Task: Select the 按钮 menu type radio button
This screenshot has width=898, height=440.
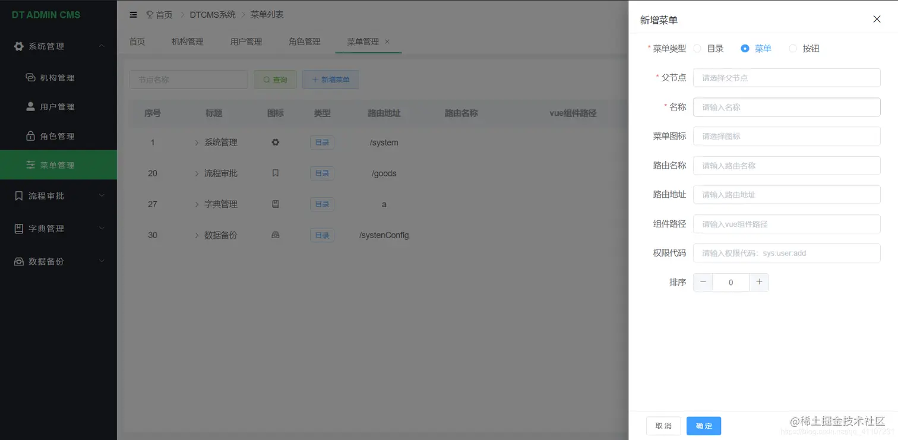Action: [793, 48]
